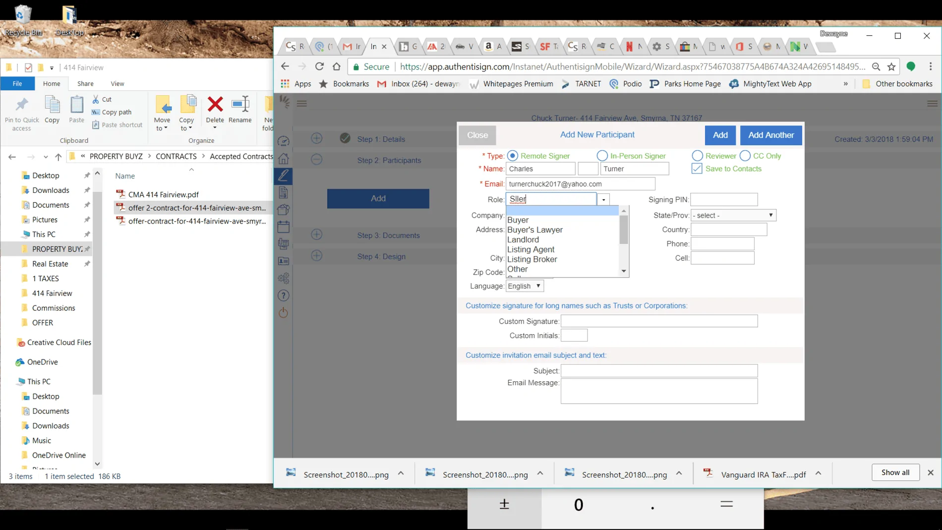This screenshot has width=942, height=530.
Task: Bookmark this page with the star icon
Action: tap(892, 66)
